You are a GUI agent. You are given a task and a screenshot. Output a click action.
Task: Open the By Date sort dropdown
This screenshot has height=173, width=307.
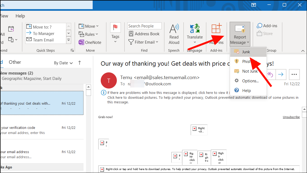(x=63, y=63)
